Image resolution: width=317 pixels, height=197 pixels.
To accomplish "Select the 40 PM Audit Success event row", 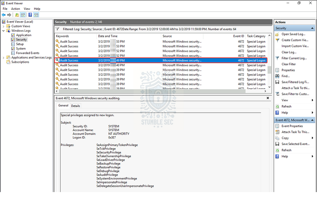I will [x=161, y=65].
